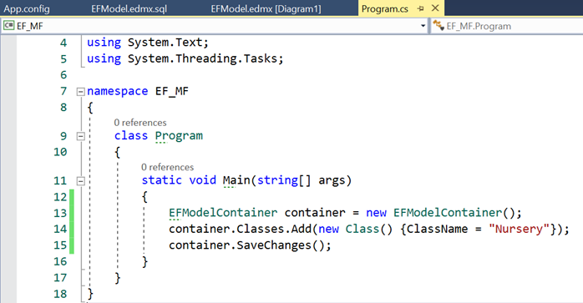Collapse the class Program block

[80, 136]
